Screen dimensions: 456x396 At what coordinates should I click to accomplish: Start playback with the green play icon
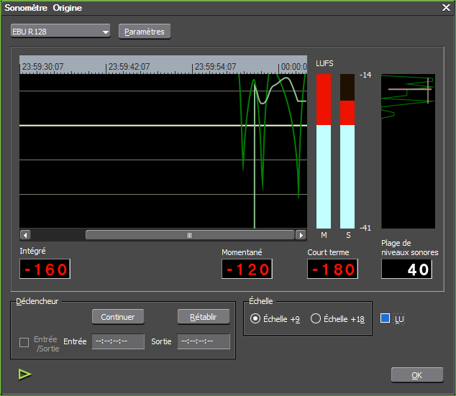(x=24, y=374)
